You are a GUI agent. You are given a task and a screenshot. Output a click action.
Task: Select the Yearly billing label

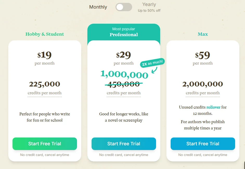coord(149,4)
